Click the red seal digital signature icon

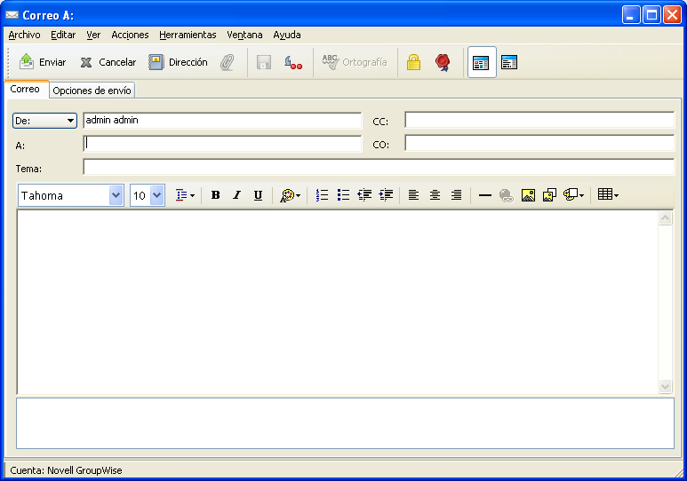pyautogui.click(x=443, y=62)
